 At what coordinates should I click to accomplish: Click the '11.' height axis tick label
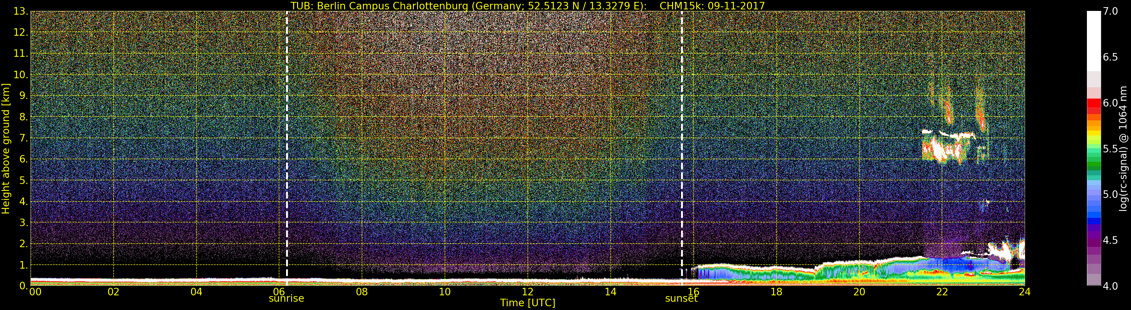[x=21, y=53]
